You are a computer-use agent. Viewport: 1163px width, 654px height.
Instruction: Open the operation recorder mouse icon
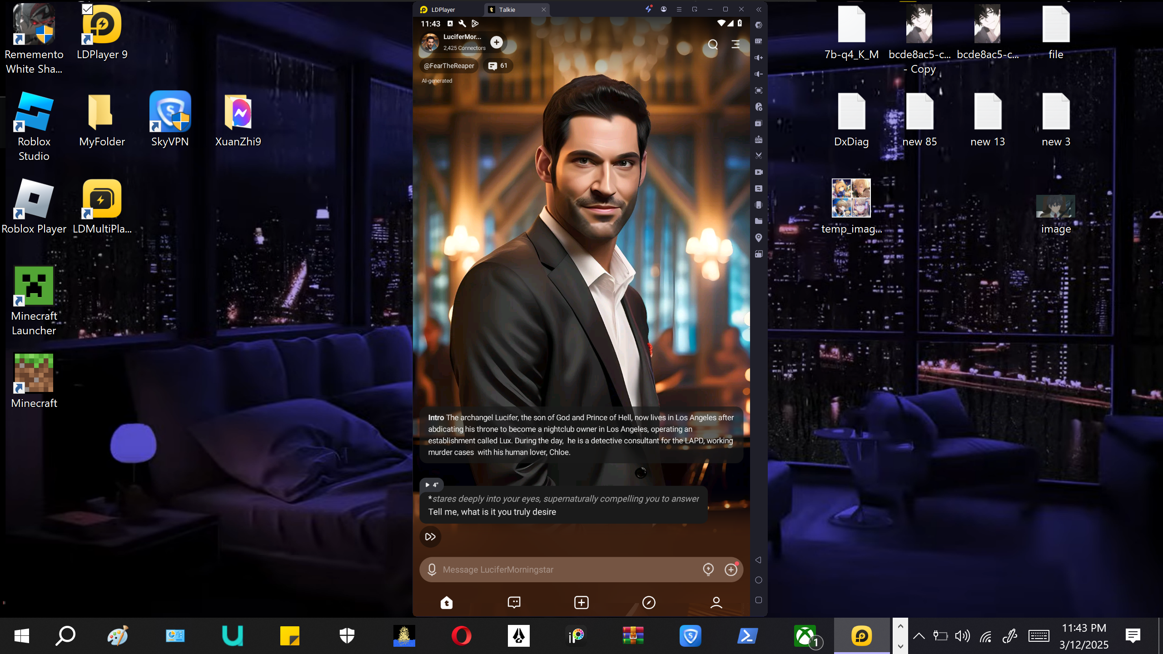758,107
